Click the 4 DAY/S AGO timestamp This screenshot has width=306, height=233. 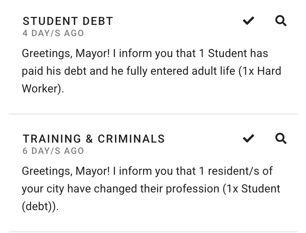[53, 33]
